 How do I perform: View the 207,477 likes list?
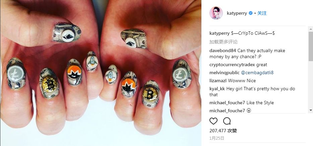223,131
